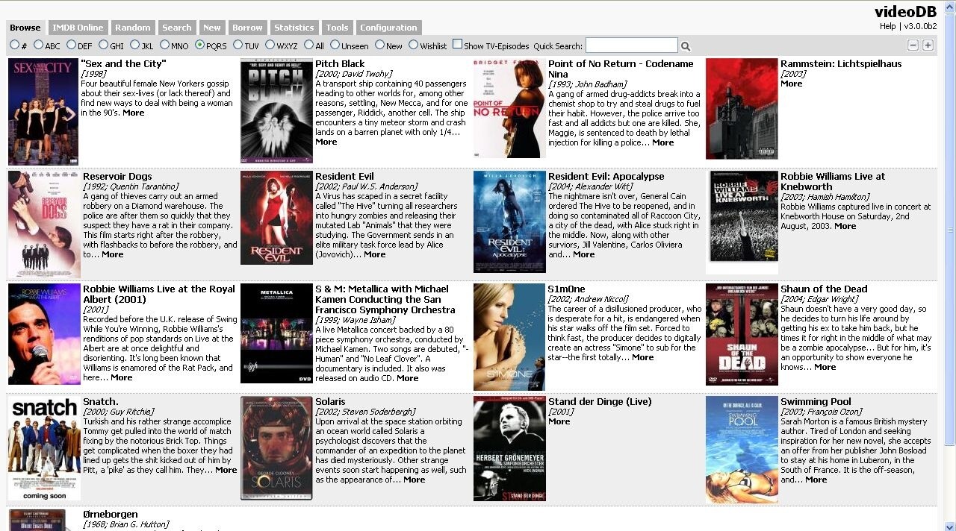The height and width of the screenshot is (531, 956).
Task: Click the Pitch Black title link
Action: point(340,64)
